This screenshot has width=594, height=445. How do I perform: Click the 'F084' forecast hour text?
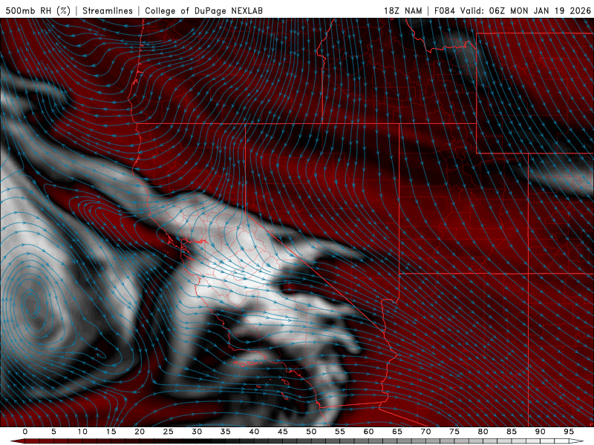point(444,10)
